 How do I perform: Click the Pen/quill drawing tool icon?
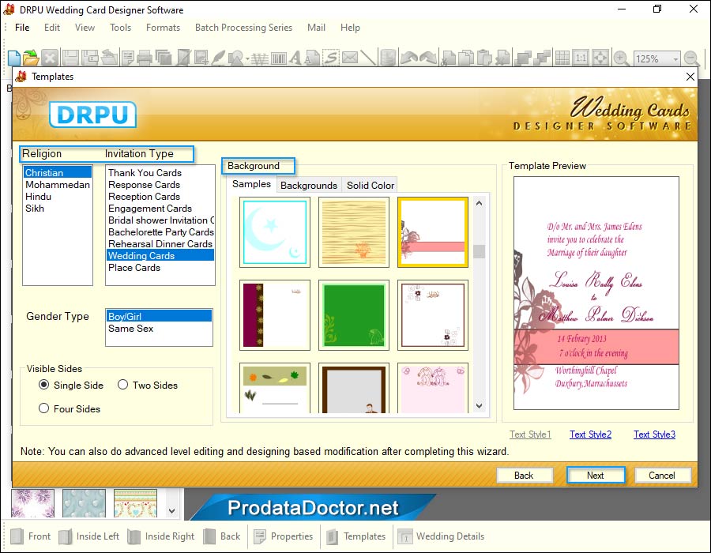coord(219,58)
